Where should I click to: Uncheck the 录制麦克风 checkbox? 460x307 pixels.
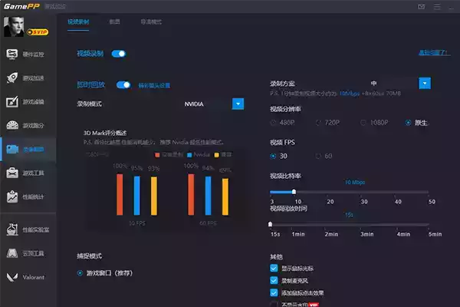[274, 281]
